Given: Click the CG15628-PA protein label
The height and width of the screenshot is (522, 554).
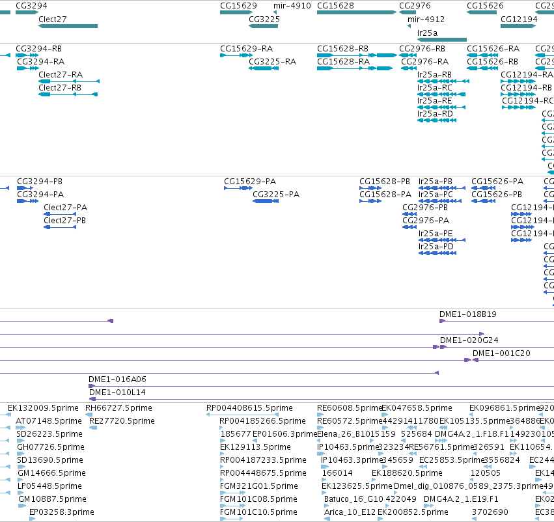Looking at the screenshot, I should [385, 195].
